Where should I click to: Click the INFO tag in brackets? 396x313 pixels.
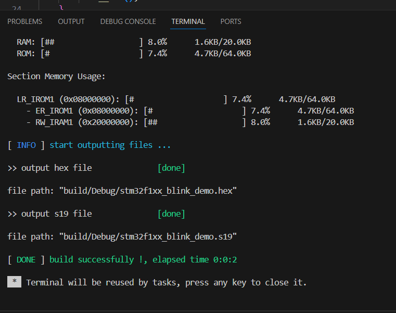[x=26, y=145]
